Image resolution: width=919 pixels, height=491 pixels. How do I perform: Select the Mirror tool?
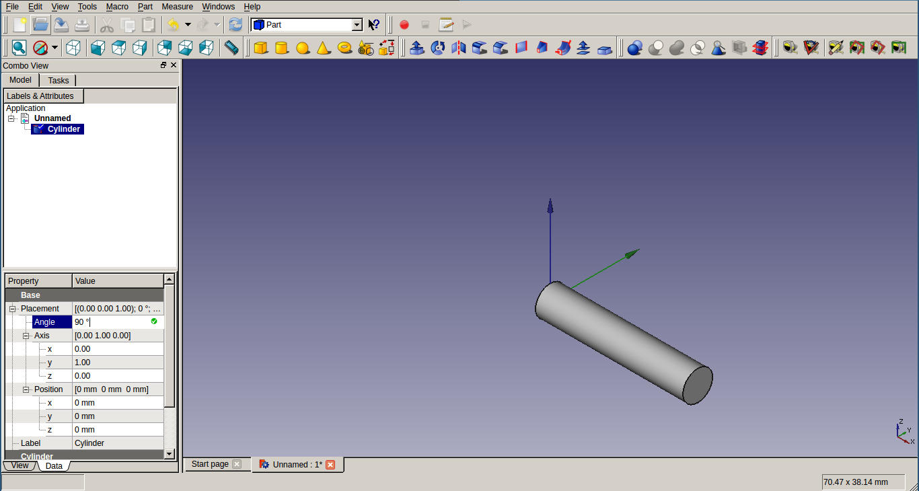click(459, 48)
